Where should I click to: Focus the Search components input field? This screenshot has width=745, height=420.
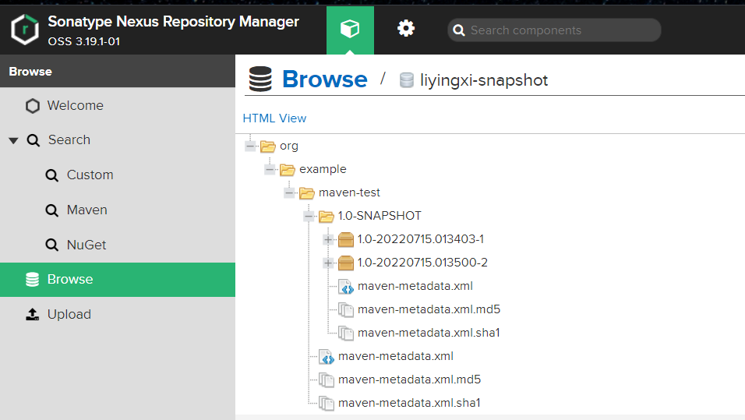[554, 30]
